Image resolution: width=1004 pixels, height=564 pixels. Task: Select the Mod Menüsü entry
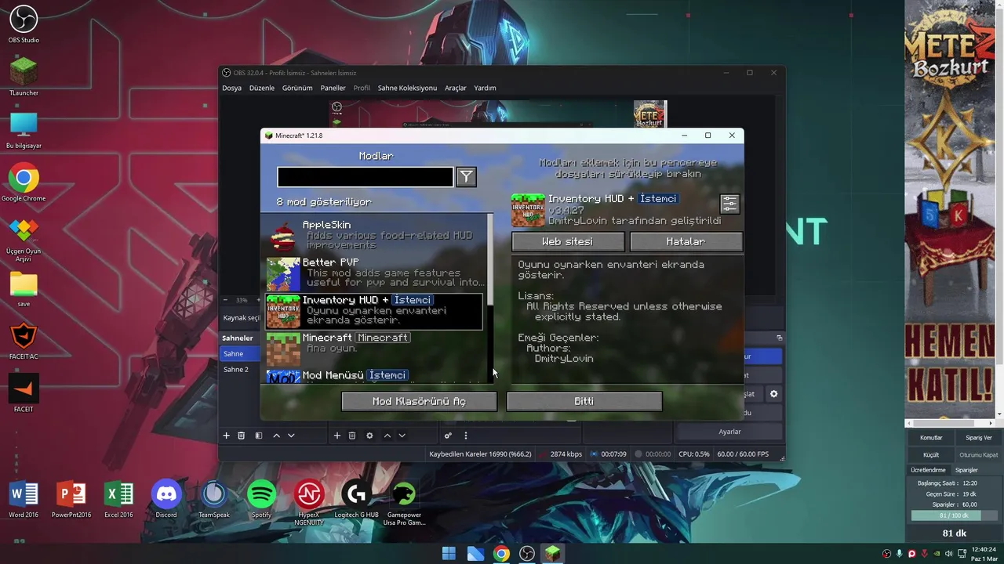pyautogui.click(x=375, y=376)
